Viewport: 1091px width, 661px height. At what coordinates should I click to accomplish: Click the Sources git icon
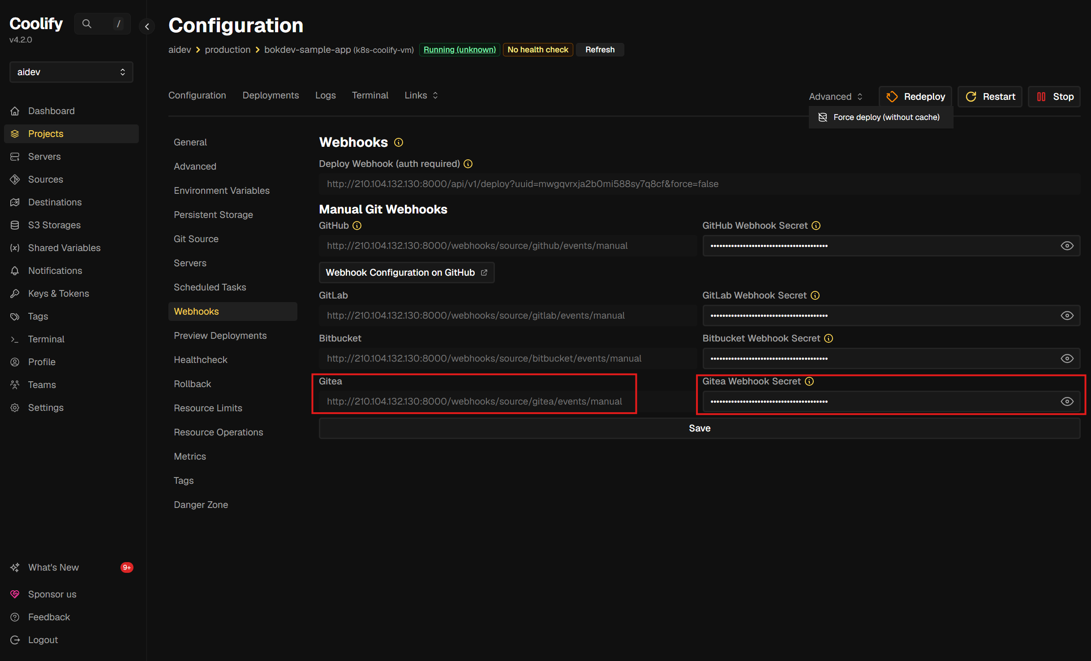[x=15, y=179]
